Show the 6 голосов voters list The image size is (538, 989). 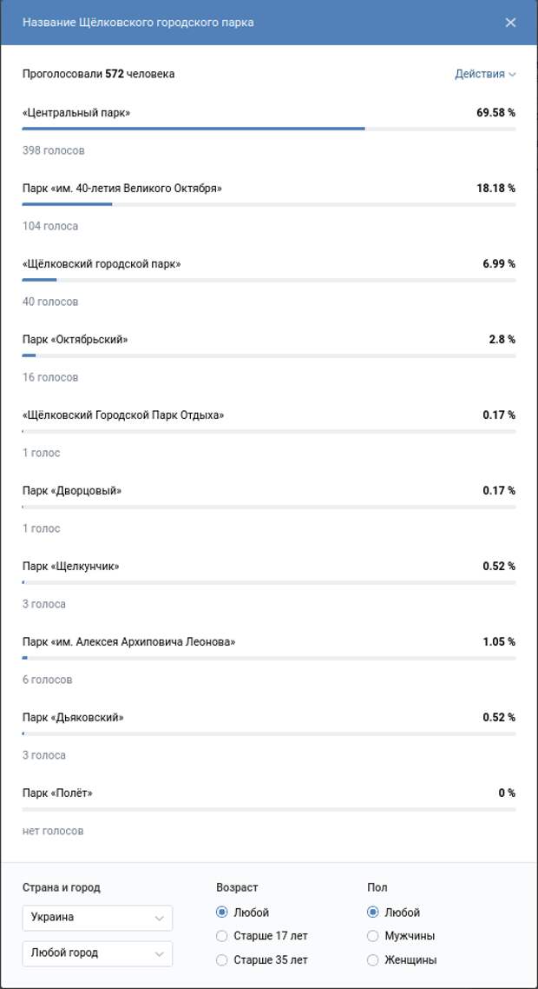click(47, 680)
